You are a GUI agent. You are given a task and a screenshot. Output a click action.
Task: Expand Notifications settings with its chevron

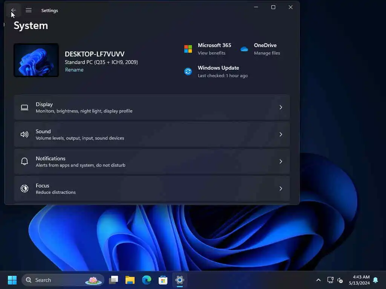coord(280,161)
